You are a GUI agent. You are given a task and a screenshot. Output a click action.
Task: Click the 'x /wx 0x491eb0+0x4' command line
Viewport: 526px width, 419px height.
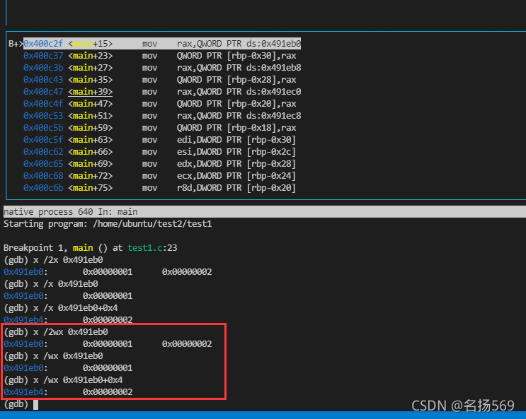coord(64,380)
